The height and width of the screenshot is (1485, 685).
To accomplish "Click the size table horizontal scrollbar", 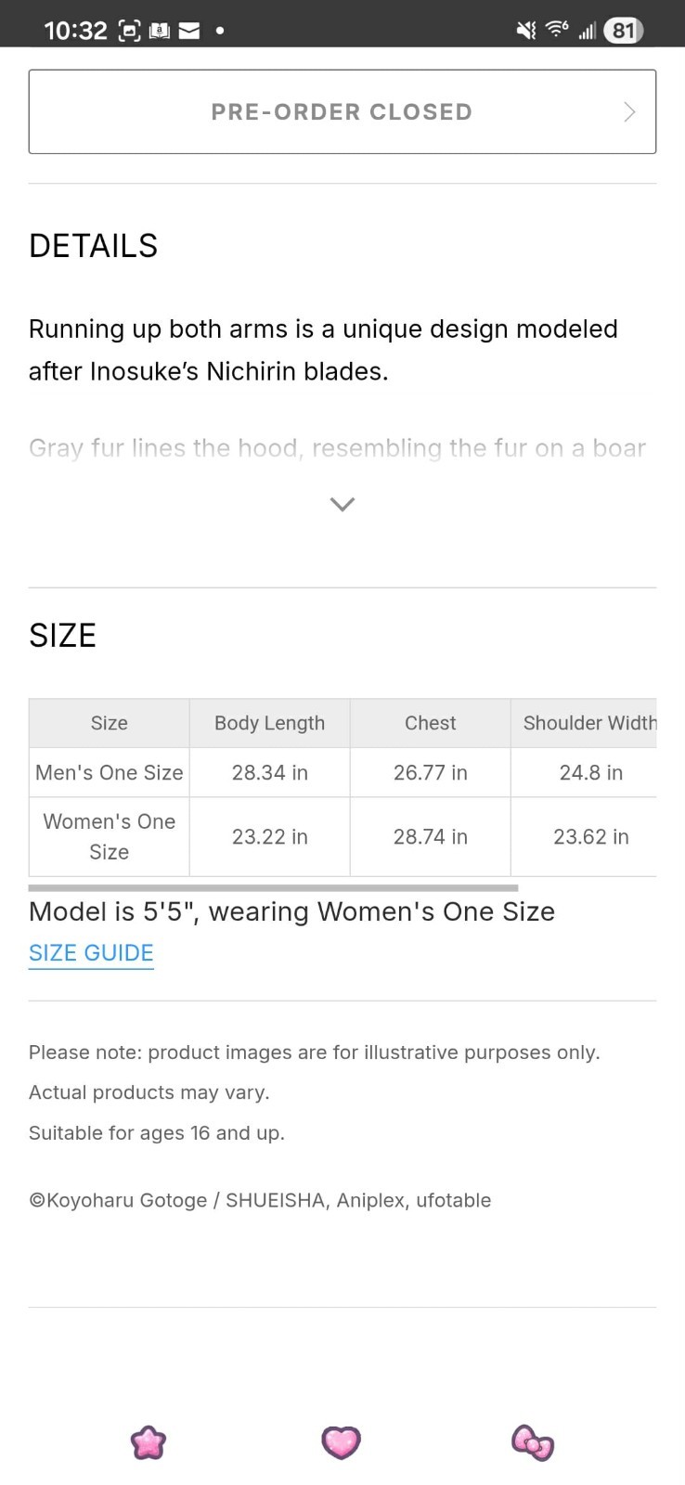I will pyautogui.click(x=273, y=887).
